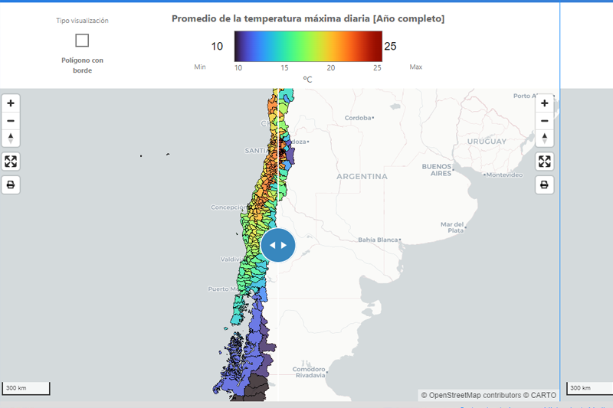Click the Tipo visualización label
613x408 pixels.
pyautogui.click(x=82, y=21)
